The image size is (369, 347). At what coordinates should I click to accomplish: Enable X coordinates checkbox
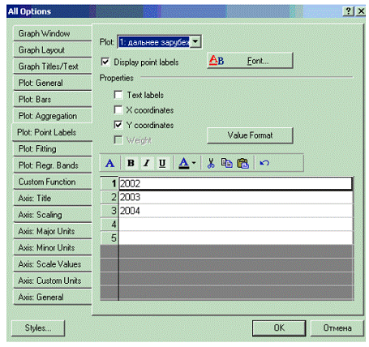click(118, 109)
